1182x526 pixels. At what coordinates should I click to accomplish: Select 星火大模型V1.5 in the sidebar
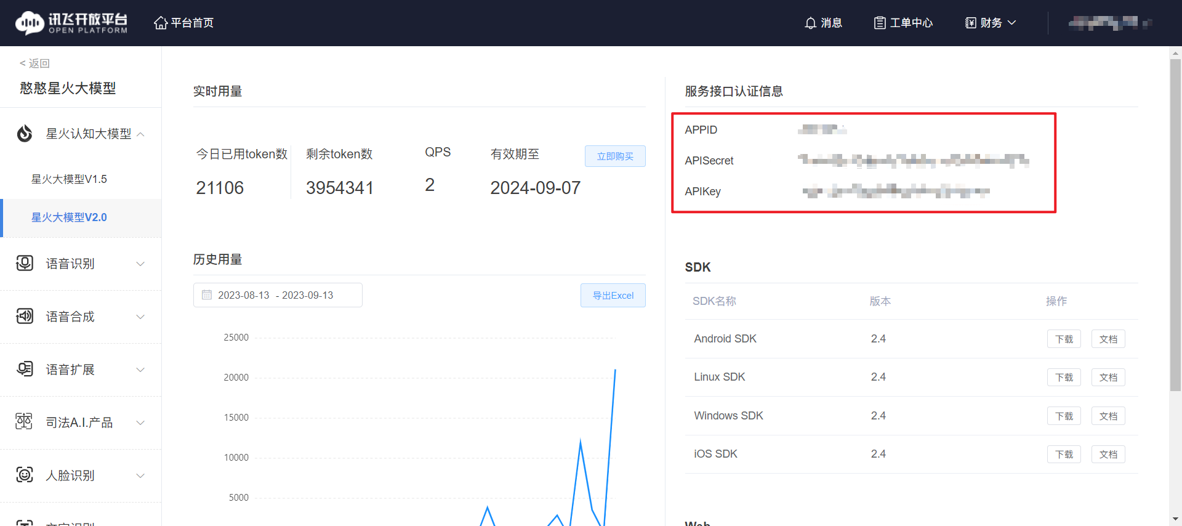(x=69, y=179)
